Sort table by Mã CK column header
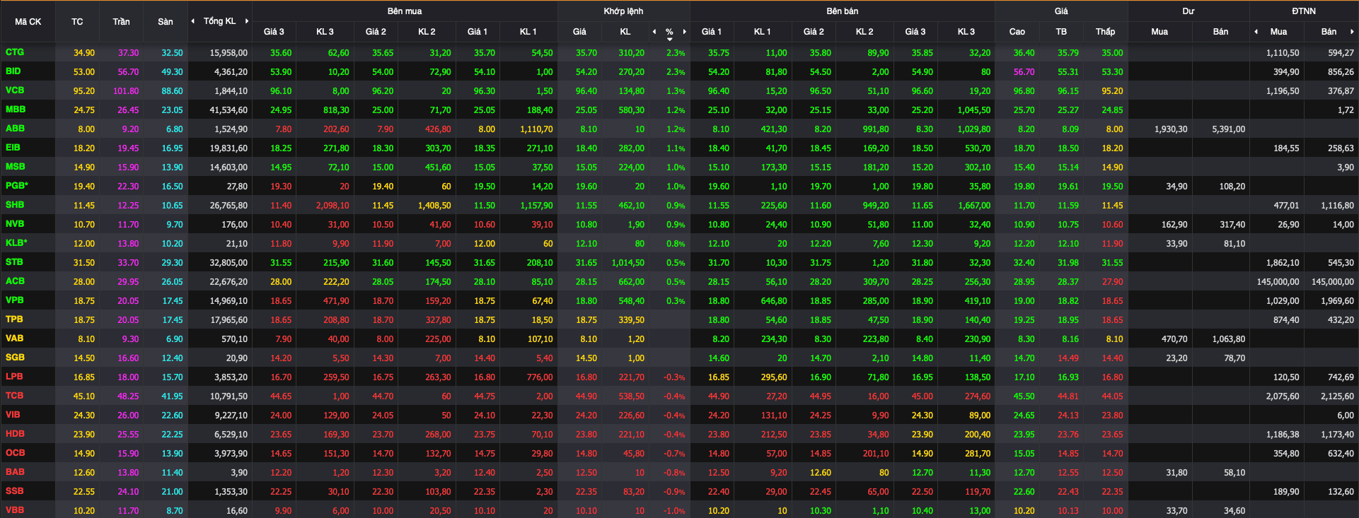 pyautogui.click(x=28, y=22)
